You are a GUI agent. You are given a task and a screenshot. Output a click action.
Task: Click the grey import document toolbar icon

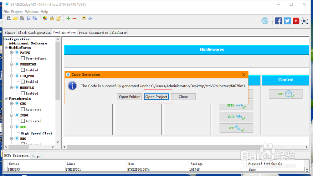point(22,18)
